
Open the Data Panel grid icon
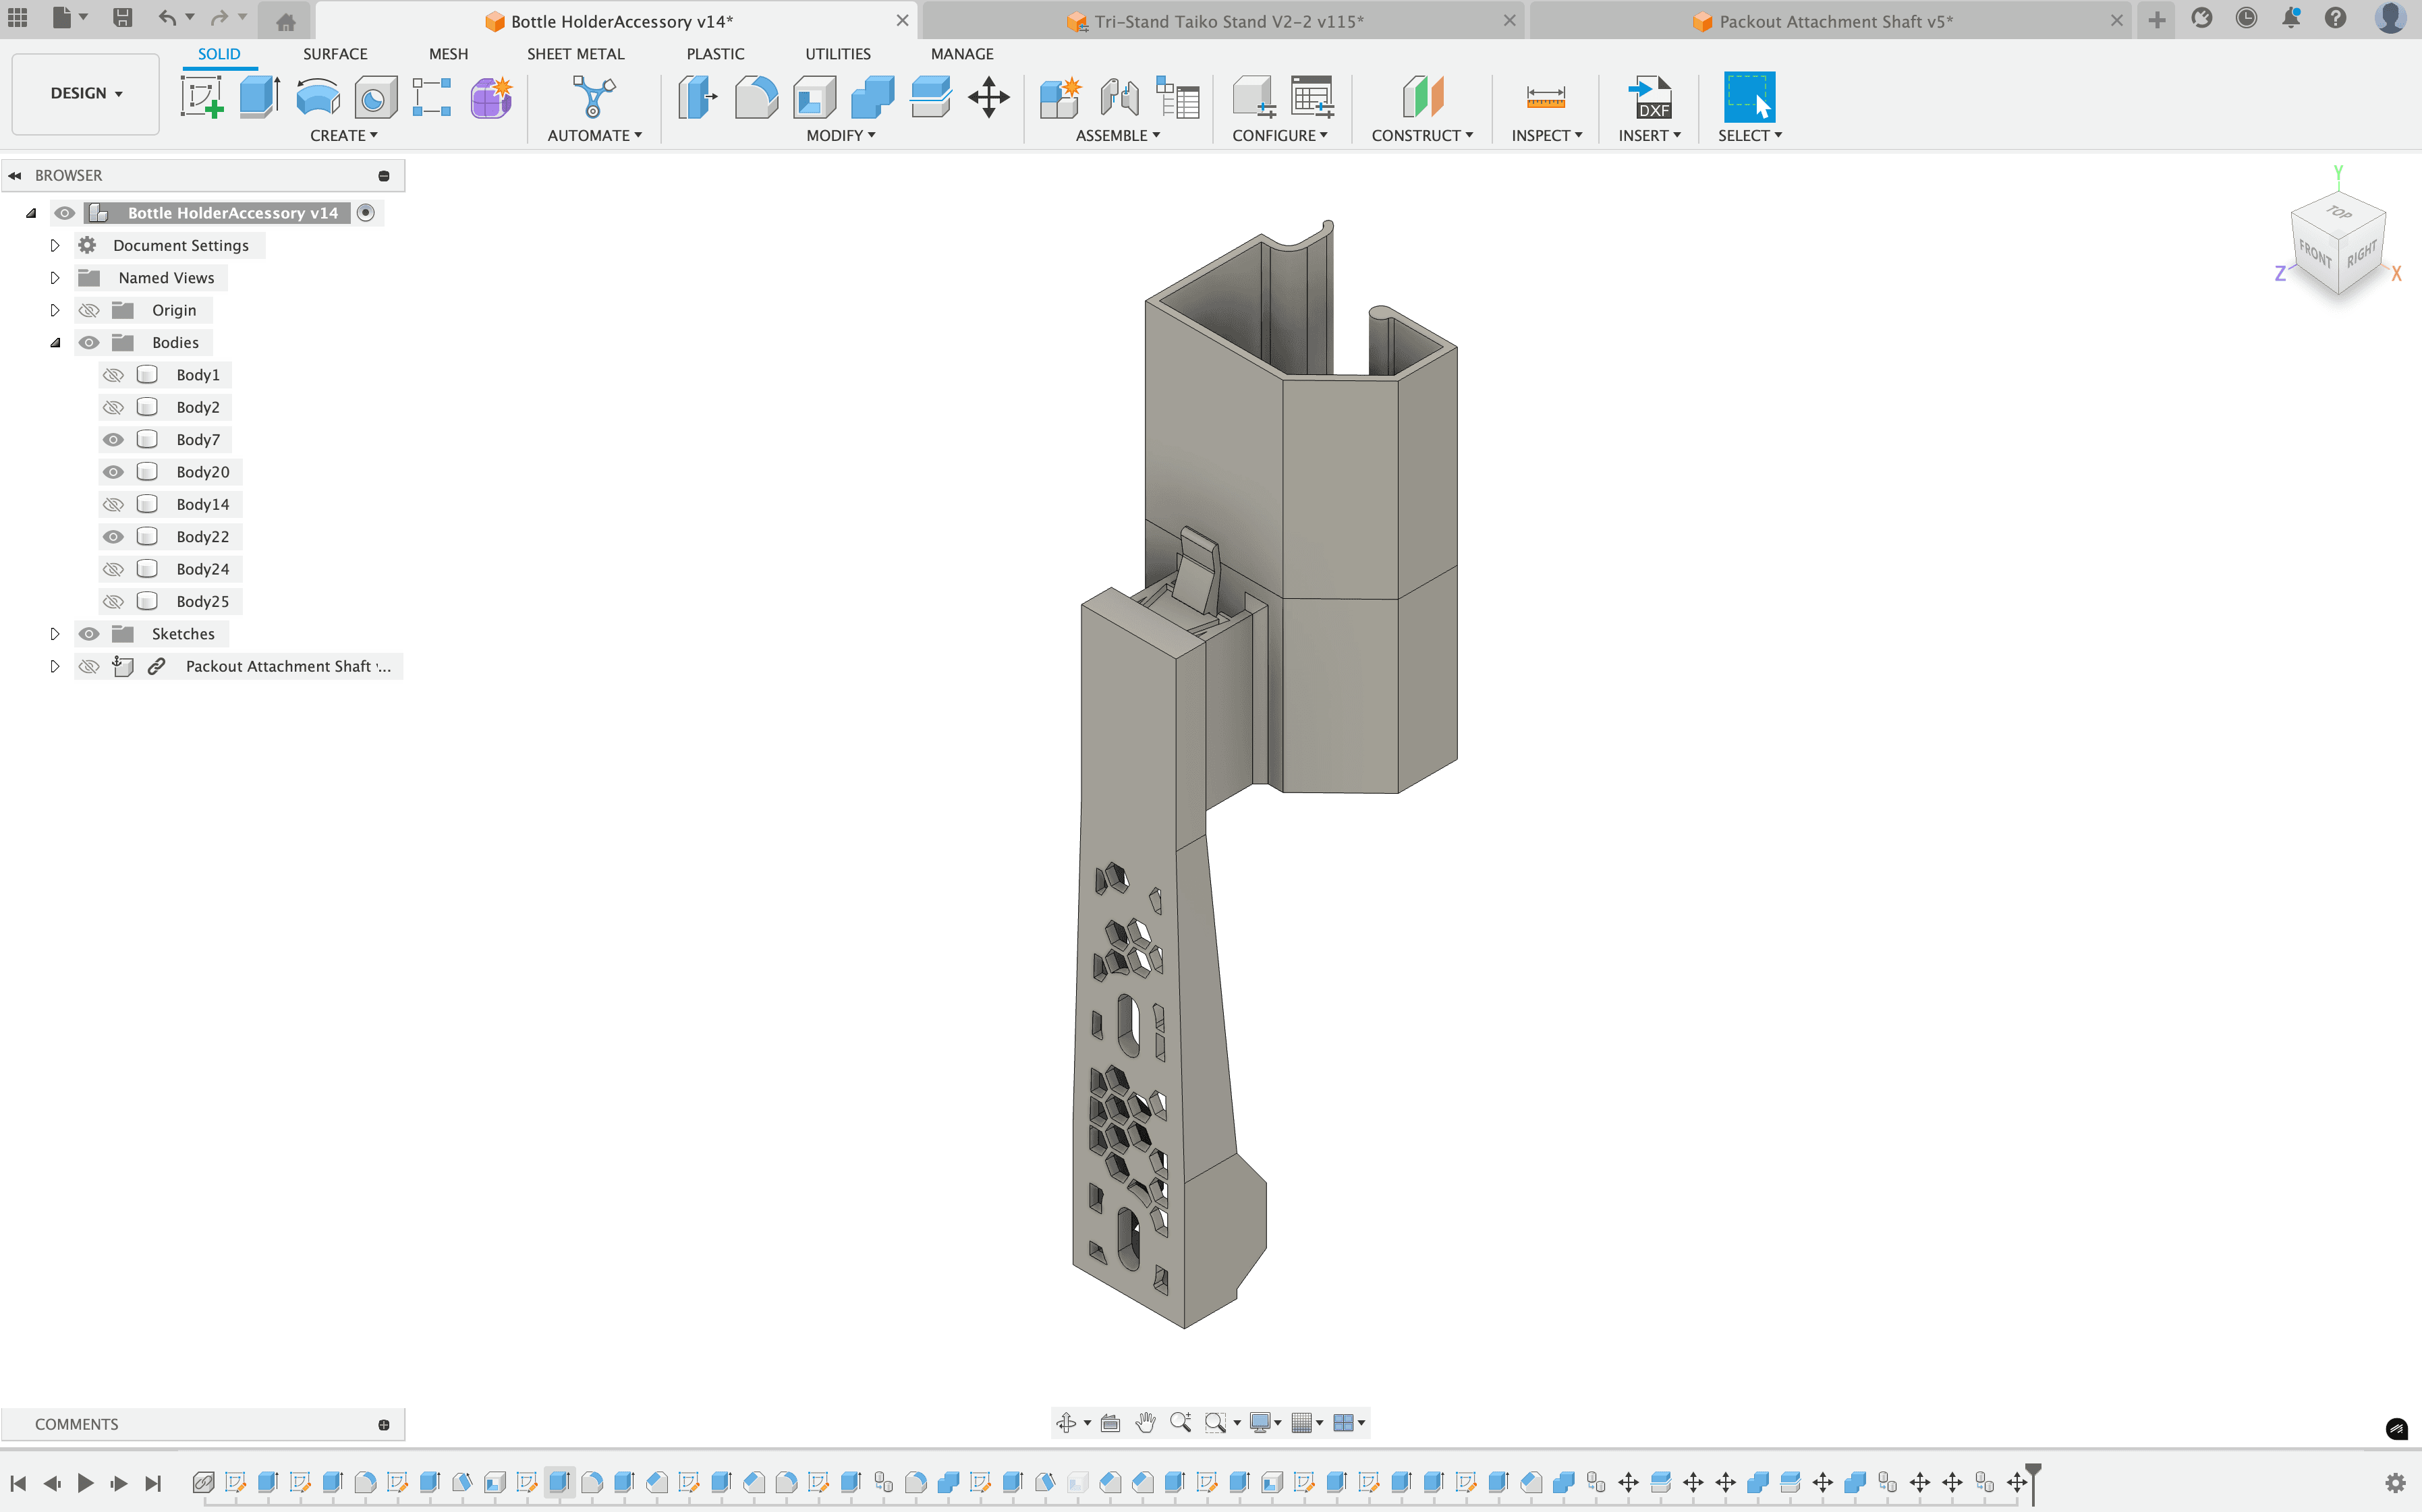tap(18, 18)
